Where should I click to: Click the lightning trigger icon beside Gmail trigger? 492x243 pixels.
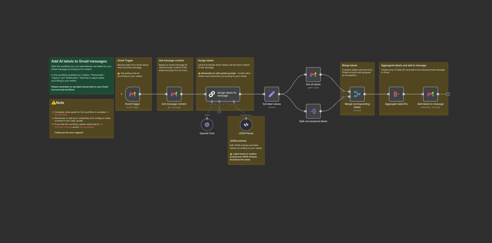122,94
